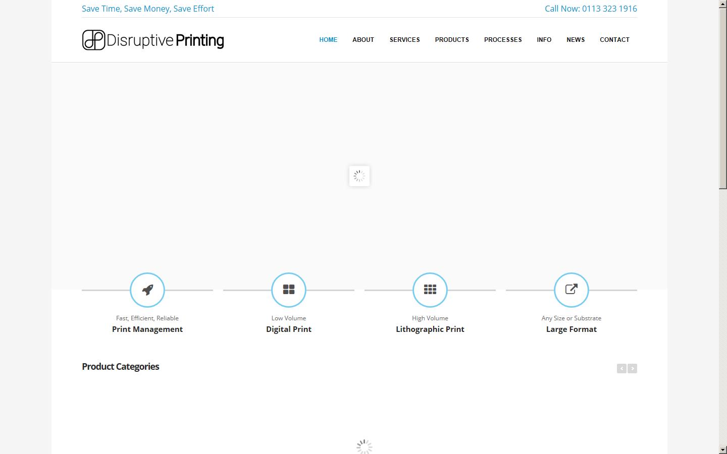Open the Disruptive Printing logo

pyautogui.click(x=152, y=40)
